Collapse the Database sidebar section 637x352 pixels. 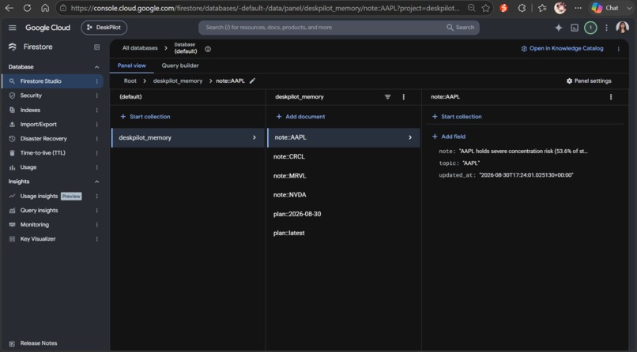coord(96,67)
